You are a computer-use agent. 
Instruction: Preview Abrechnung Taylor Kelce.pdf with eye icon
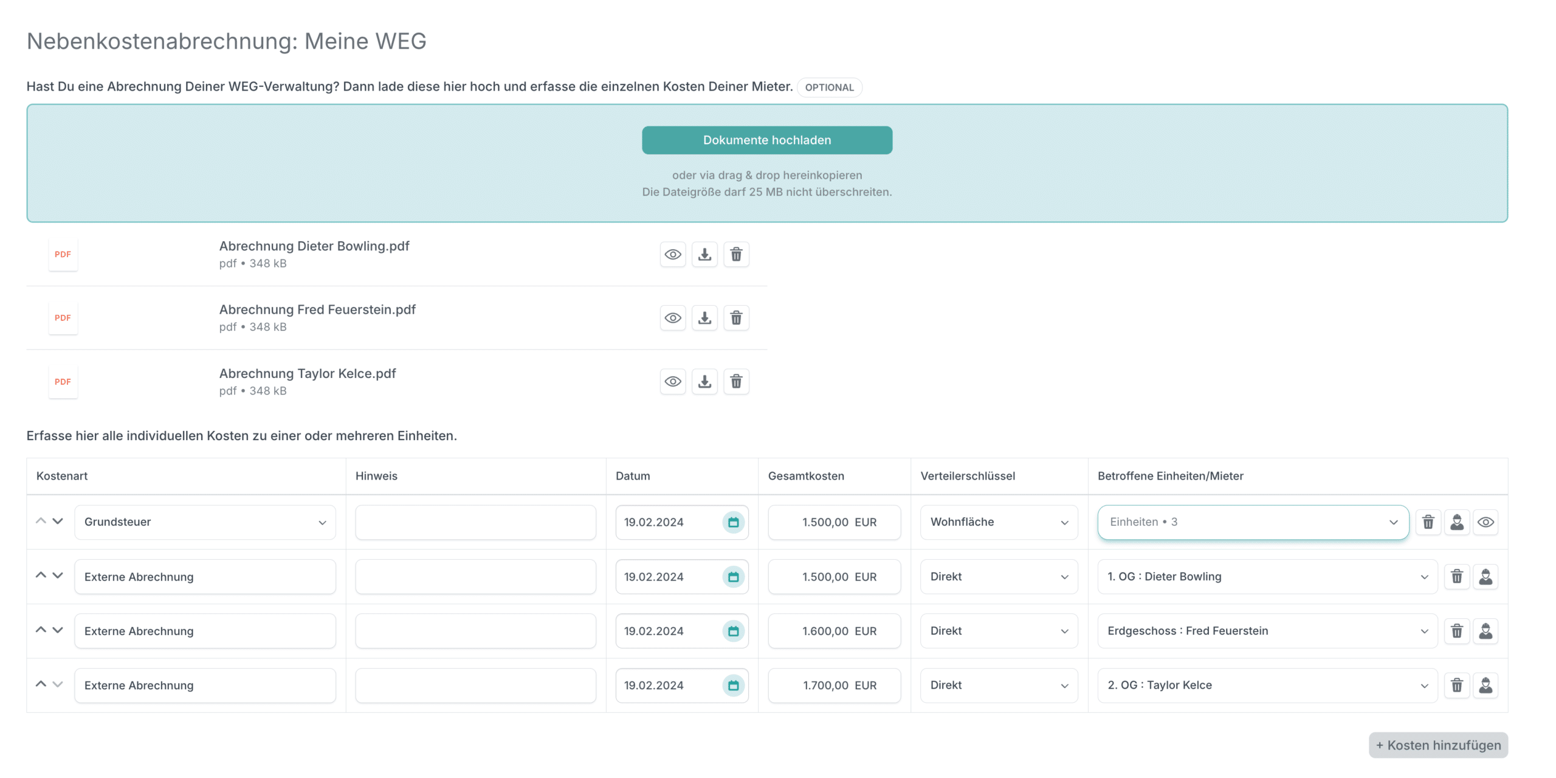pos(673,382)
